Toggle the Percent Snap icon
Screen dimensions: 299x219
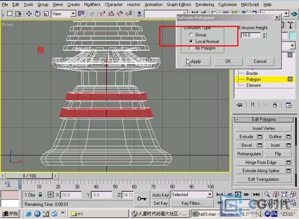click(x=120, y=14)
